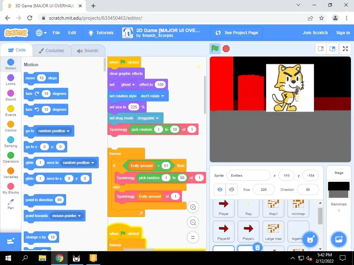Zoom in the code workspace

click(x=193, y=207)
